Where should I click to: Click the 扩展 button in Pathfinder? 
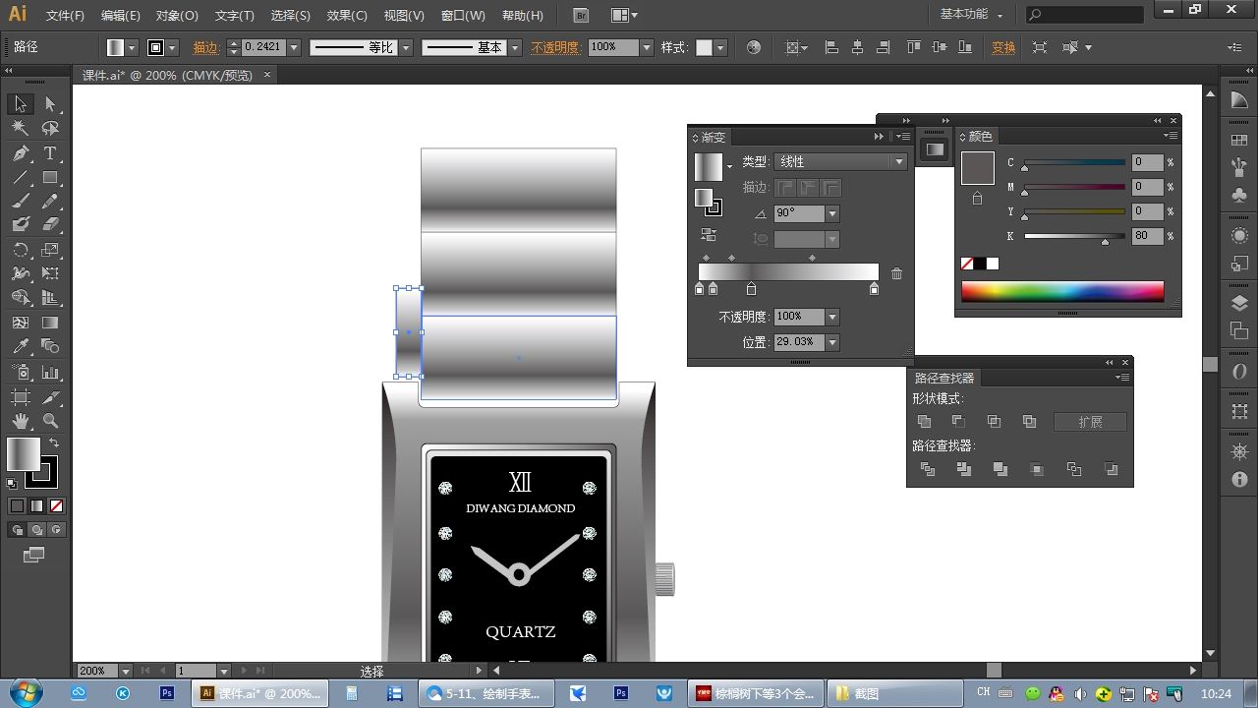[1089, 422]
